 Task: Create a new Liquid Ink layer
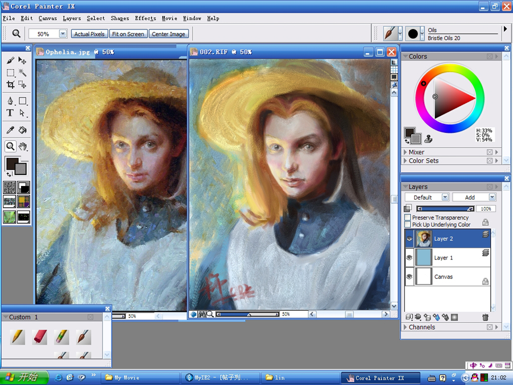coord(445,317)
